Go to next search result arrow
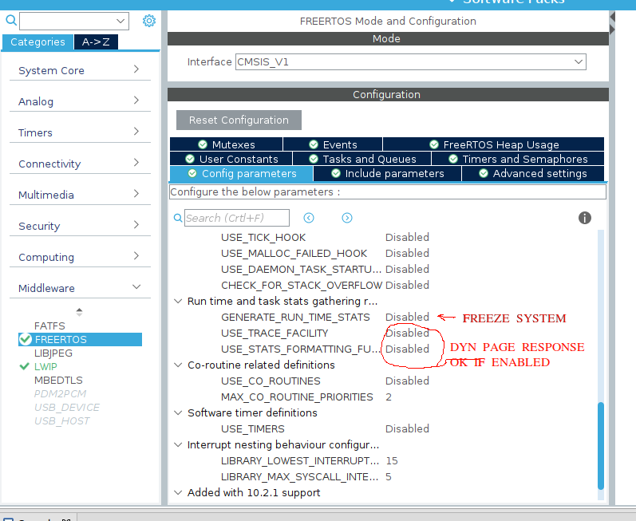The width and height of the screenshot is (636, 521). [347, 218]
